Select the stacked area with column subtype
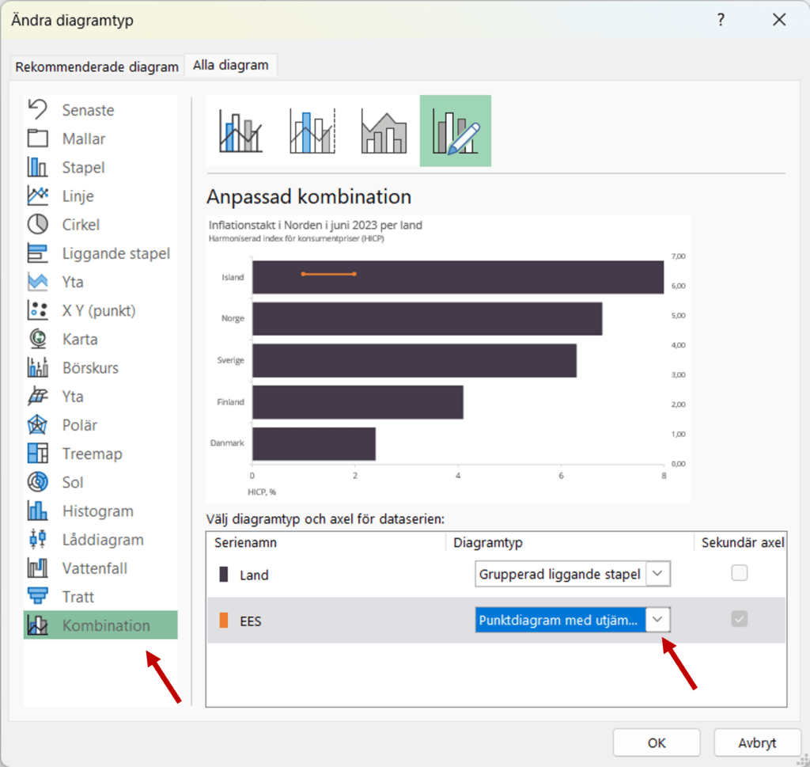This screenshot has width=810, height=767. tap(384, 131)
